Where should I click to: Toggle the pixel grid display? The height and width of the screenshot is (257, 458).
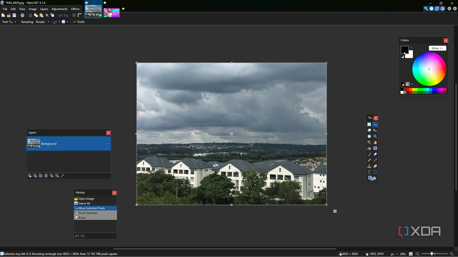point(74,16)
